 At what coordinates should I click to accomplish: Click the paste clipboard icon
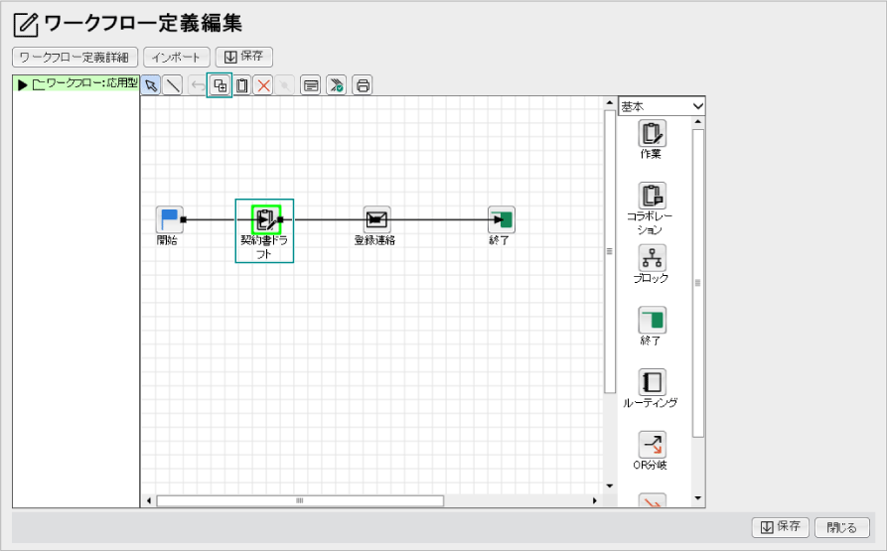(241, 85)
